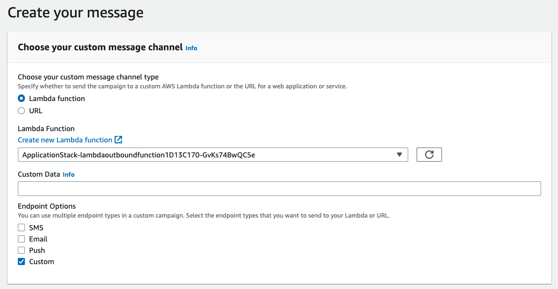Click the SMS endpoint label text
Viewport: 558px width, 289px height.
tap(37, 227)
